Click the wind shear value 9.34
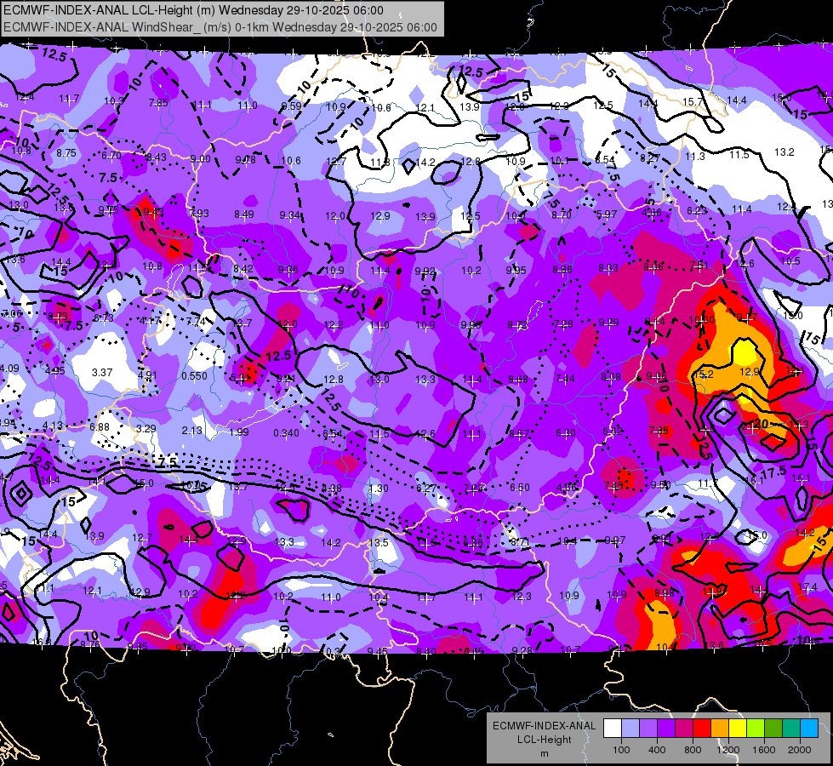The height and width of the screenshot is (766, 833). [x=290, y=215]
